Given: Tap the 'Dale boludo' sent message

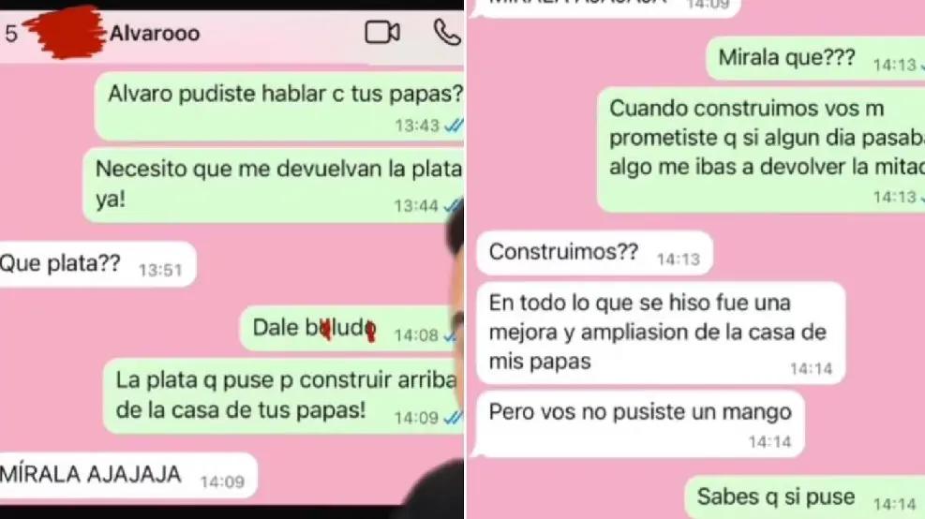Looking at the screenshot, I should pos(351,329).
